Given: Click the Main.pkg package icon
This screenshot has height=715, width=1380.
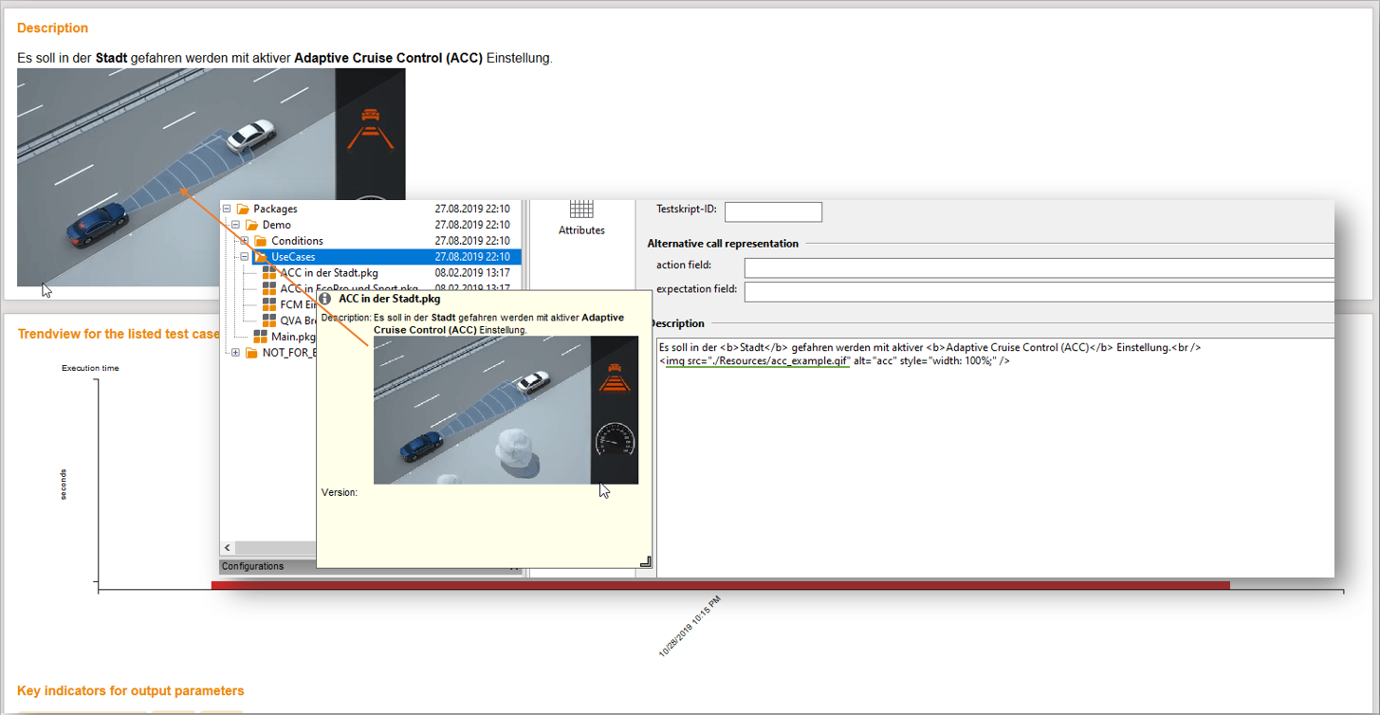Looking at the screenshot, I should tap(261, 337).
